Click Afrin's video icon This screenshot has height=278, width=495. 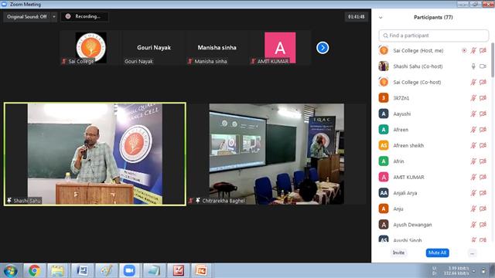click(x=483, y=161)
